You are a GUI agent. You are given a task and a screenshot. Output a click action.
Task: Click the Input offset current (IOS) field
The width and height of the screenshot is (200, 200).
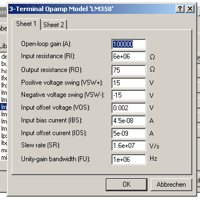click(x=129, y=134)
